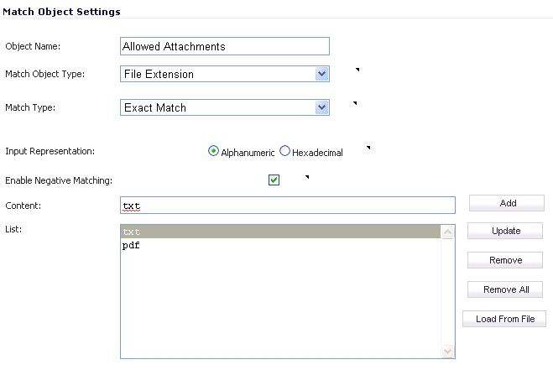
Task: Toggle Enable Negative Matching checkbox
Action: pyautogui.click(x=274, y=180)
